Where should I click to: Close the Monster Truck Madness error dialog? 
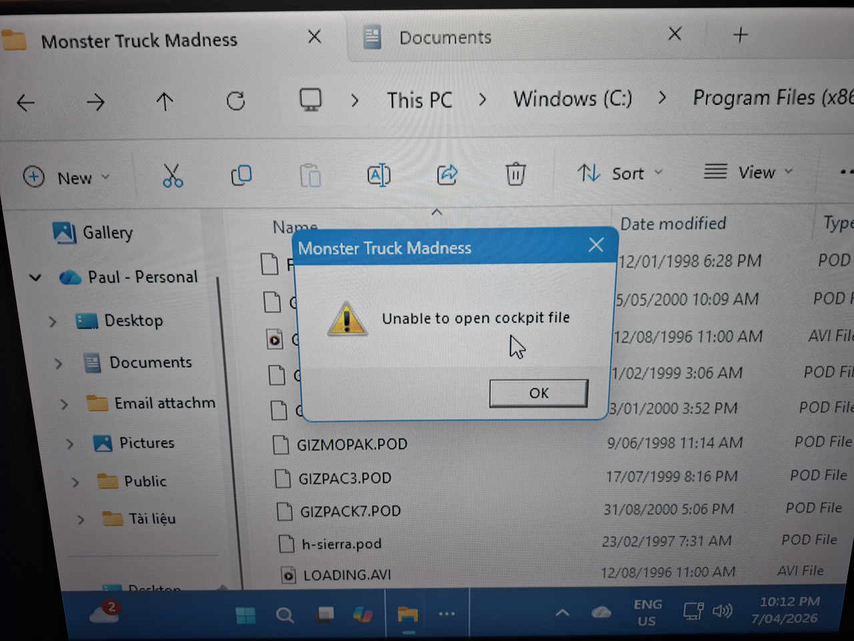(596, 246)
